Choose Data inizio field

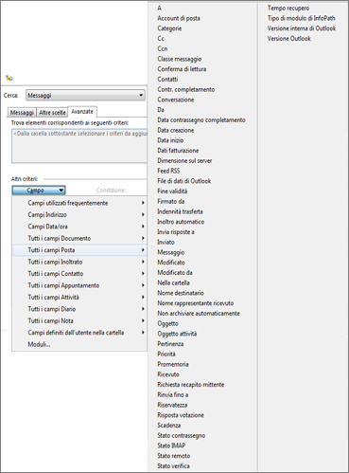[x=170, y=140]
